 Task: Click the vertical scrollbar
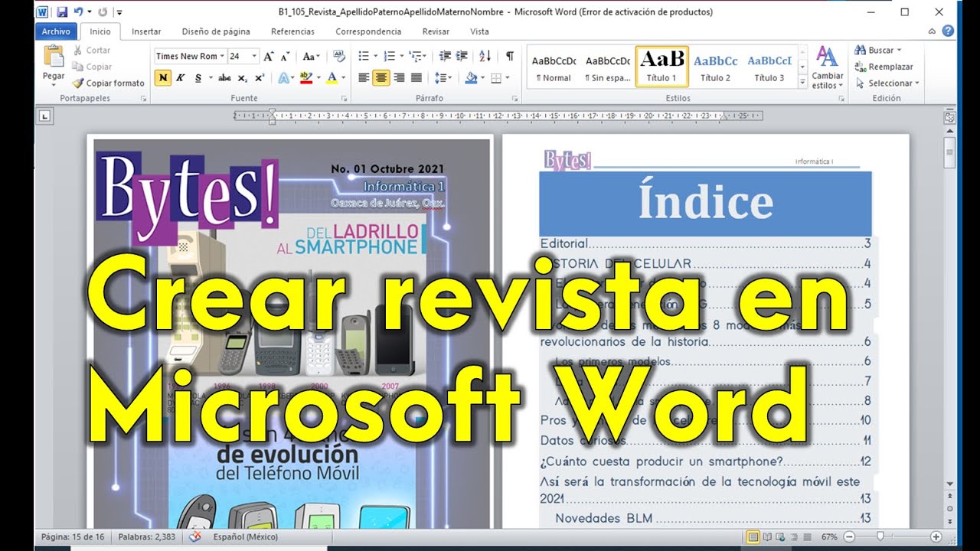(x=949, y=306)
